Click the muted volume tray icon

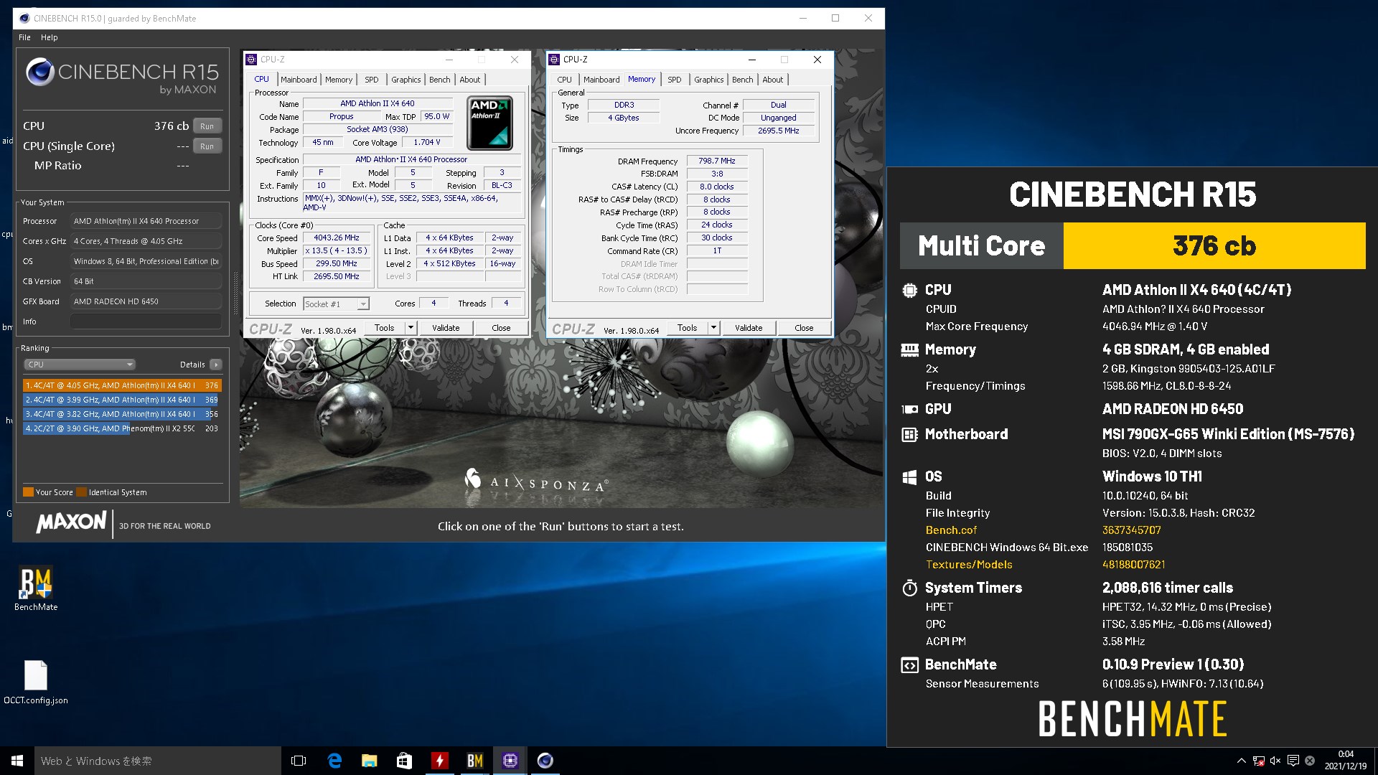point(1275,761)
